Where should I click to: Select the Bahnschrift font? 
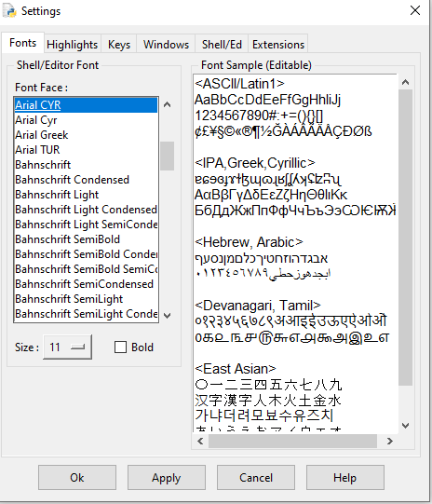[86, 165]
